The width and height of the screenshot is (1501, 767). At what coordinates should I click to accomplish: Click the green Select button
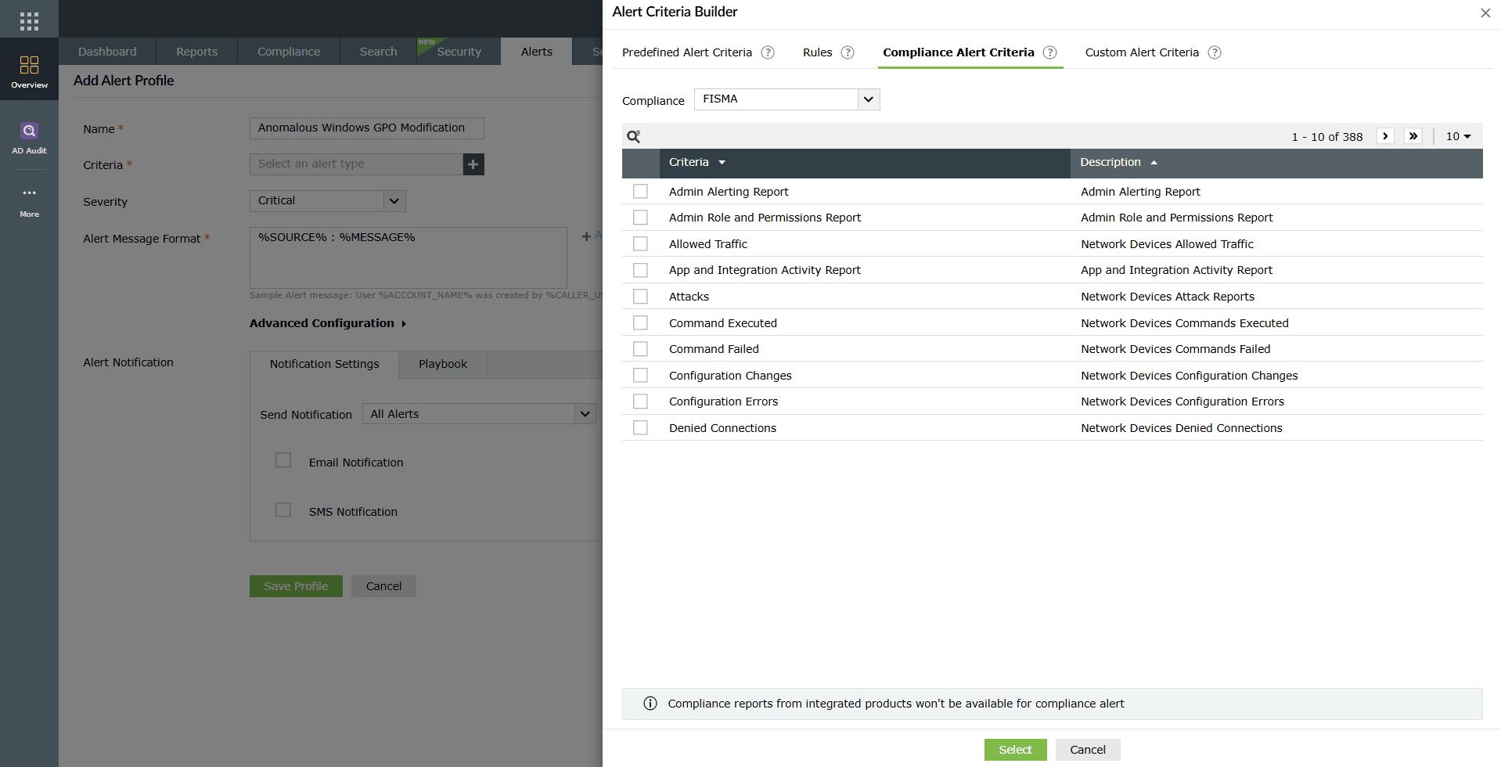[x=1015, y=749]
